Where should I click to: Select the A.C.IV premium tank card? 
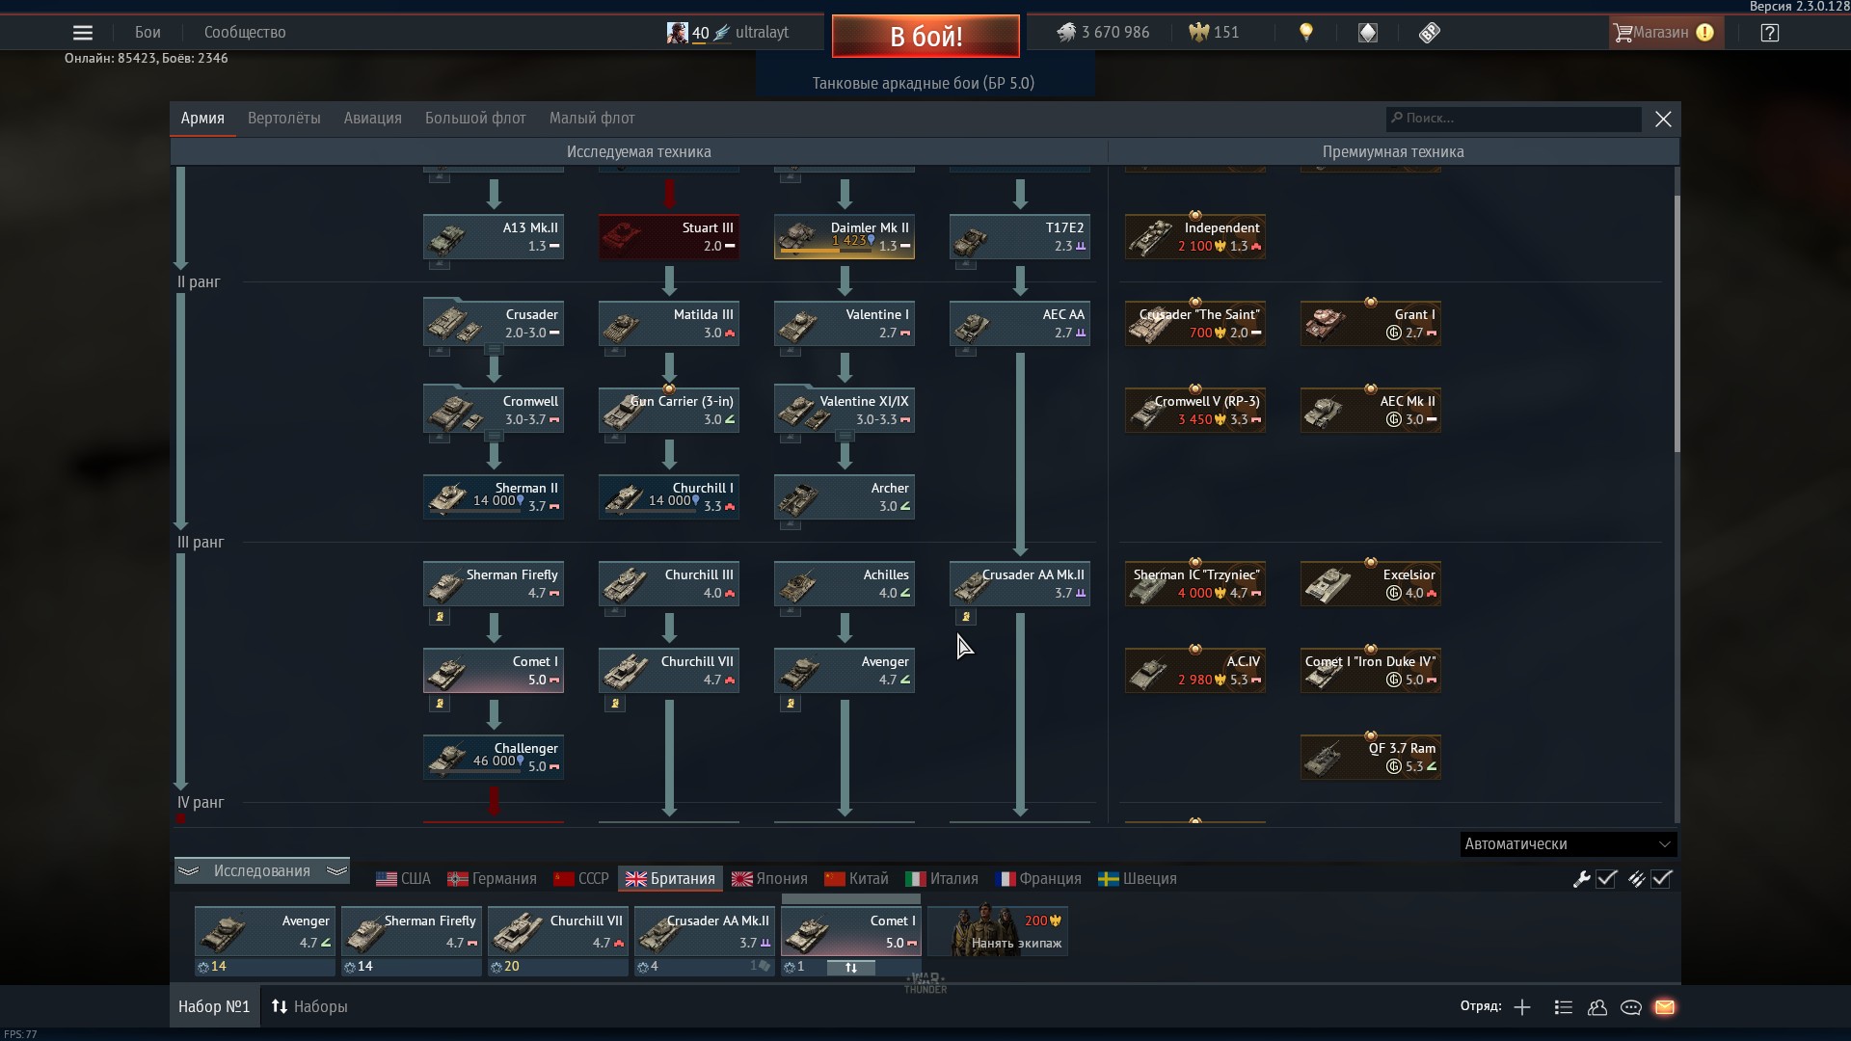click(x=1195, y=671)
